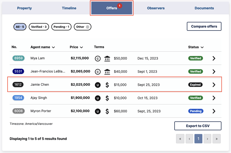Sort offers by Price column
231x153 pixels.
click(x=76, y=47)
